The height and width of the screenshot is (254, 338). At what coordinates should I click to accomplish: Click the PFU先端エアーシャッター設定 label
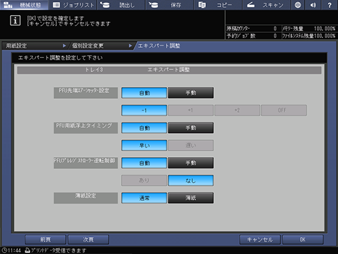coord(86,93)
